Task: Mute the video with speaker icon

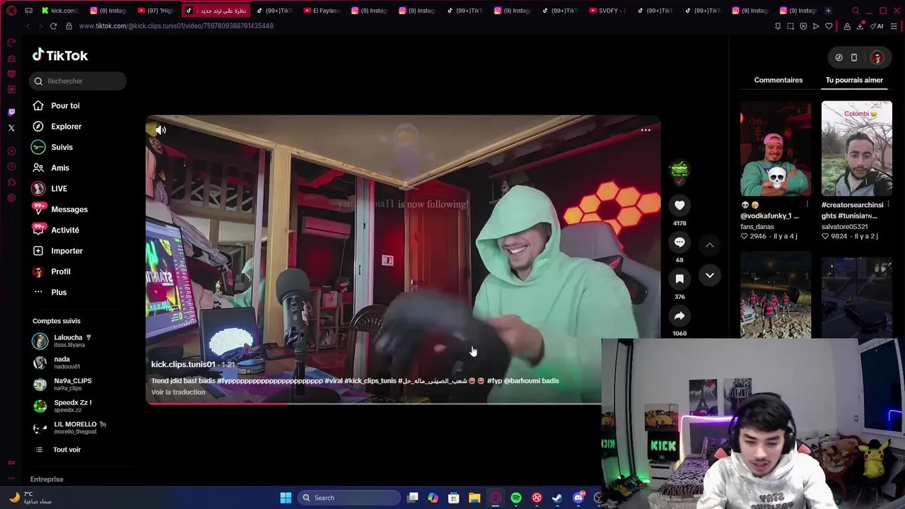Action: pos(161,130)
